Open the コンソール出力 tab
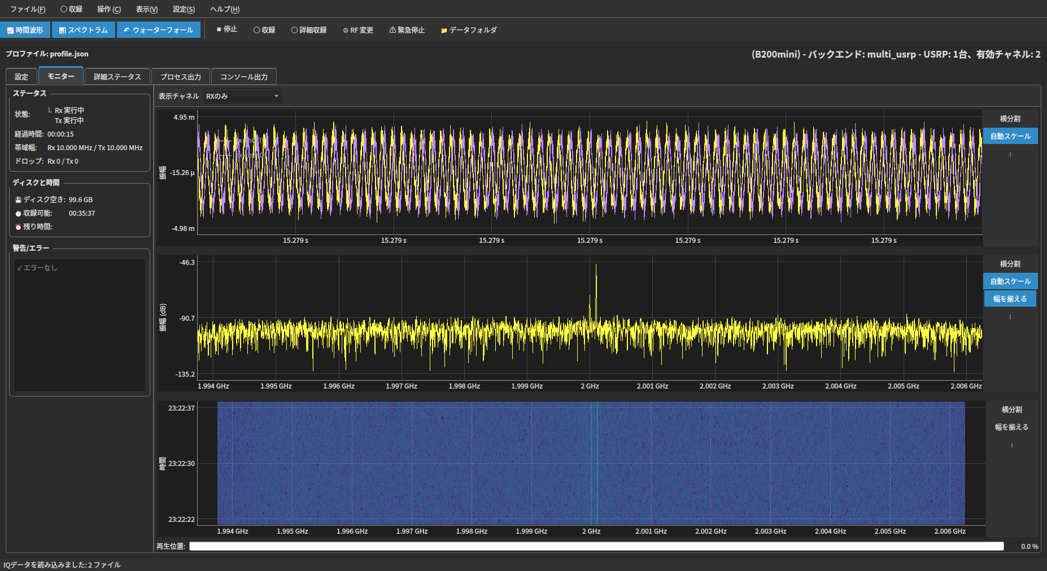1047x571 pixels. (244, 77)
